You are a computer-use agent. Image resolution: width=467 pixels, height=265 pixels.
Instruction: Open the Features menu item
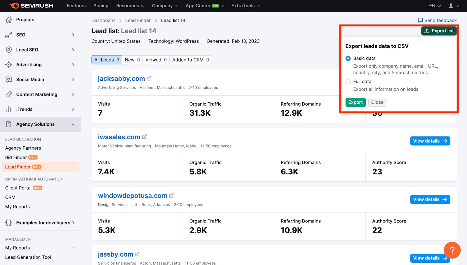[76, 6]
